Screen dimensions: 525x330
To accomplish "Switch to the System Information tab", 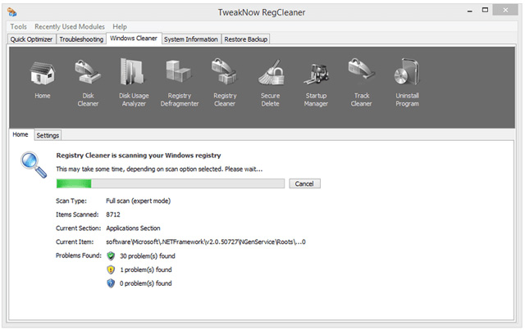I will click(x=191, y=39).
